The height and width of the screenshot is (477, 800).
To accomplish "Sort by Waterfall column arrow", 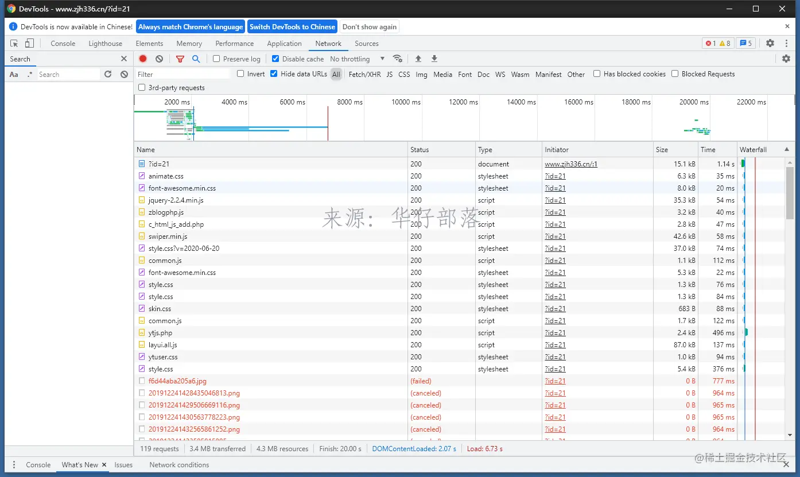I will (787, 149).
